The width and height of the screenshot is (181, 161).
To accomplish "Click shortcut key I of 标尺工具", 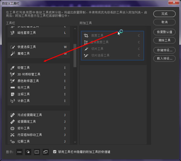I will (65, 88).
